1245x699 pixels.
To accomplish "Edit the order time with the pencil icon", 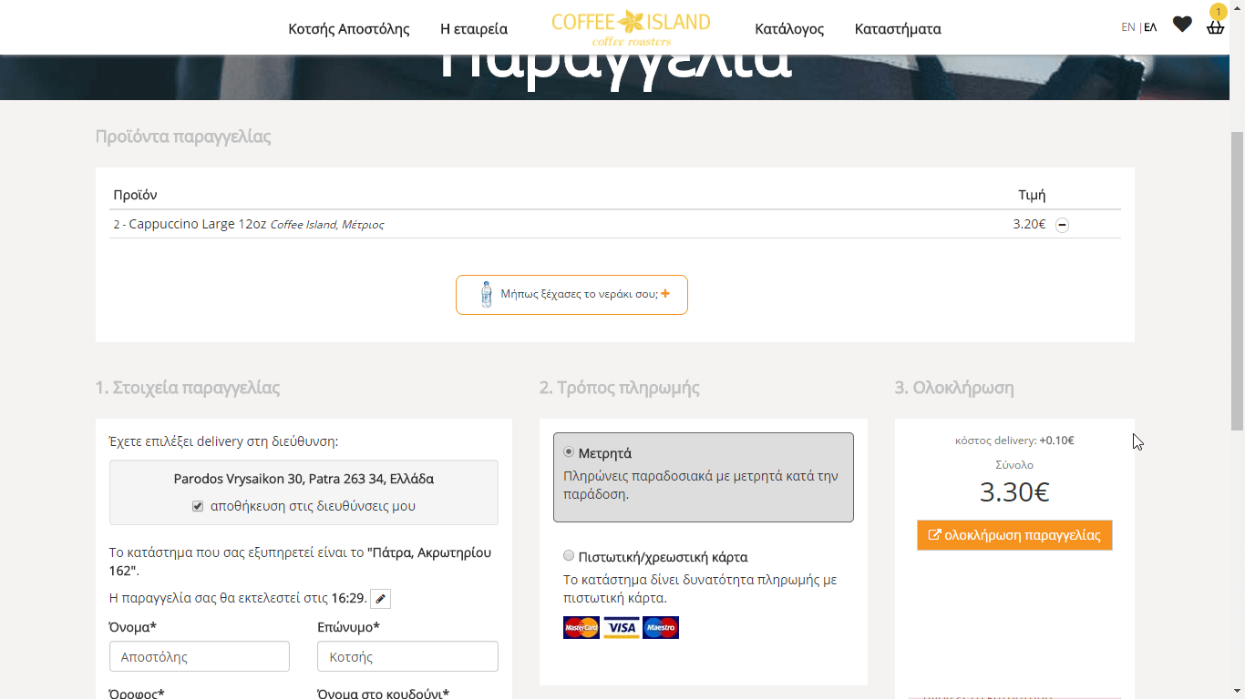I will [381, 599].
